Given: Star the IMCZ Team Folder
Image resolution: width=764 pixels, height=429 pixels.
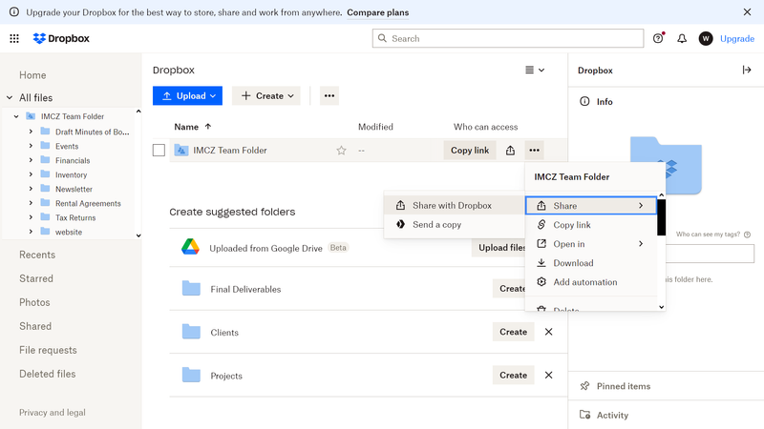Looking at the screenshot, I should [x=341, y=151].
